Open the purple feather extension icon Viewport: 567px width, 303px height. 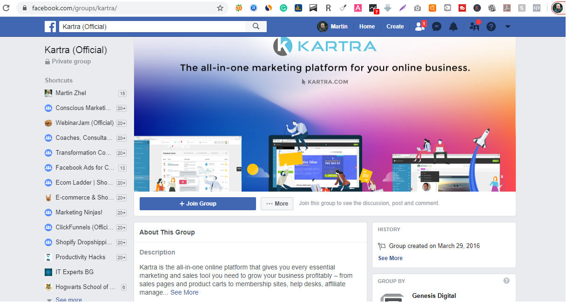click(403, 8)
